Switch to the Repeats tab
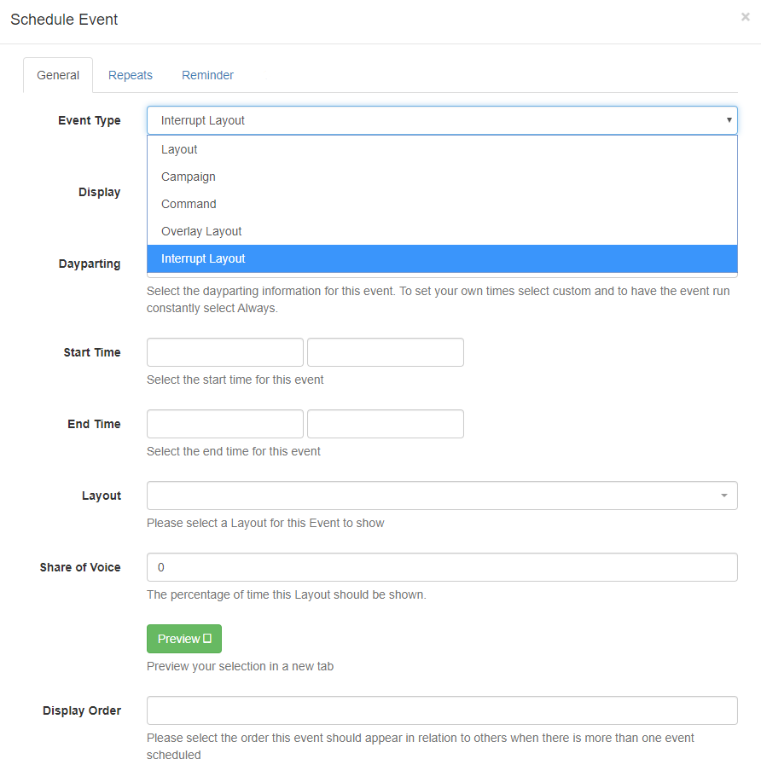 coord(130,75)
